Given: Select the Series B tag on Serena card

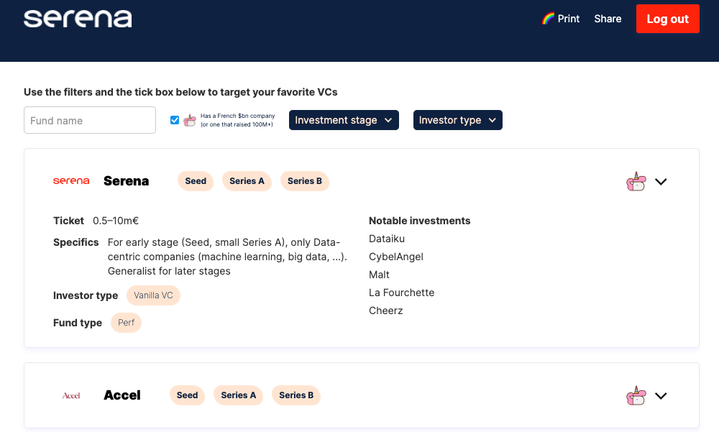Looking at the screenshot, I should coord(304,181).
